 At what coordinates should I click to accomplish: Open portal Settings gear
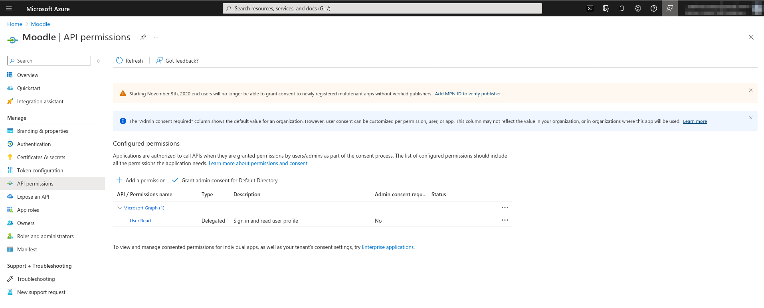[638, 8]
